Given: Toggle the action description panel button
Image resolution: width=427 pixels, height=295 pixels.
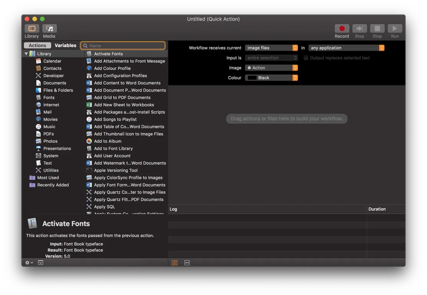Looking at the screenshot, I should coord(41,263).
